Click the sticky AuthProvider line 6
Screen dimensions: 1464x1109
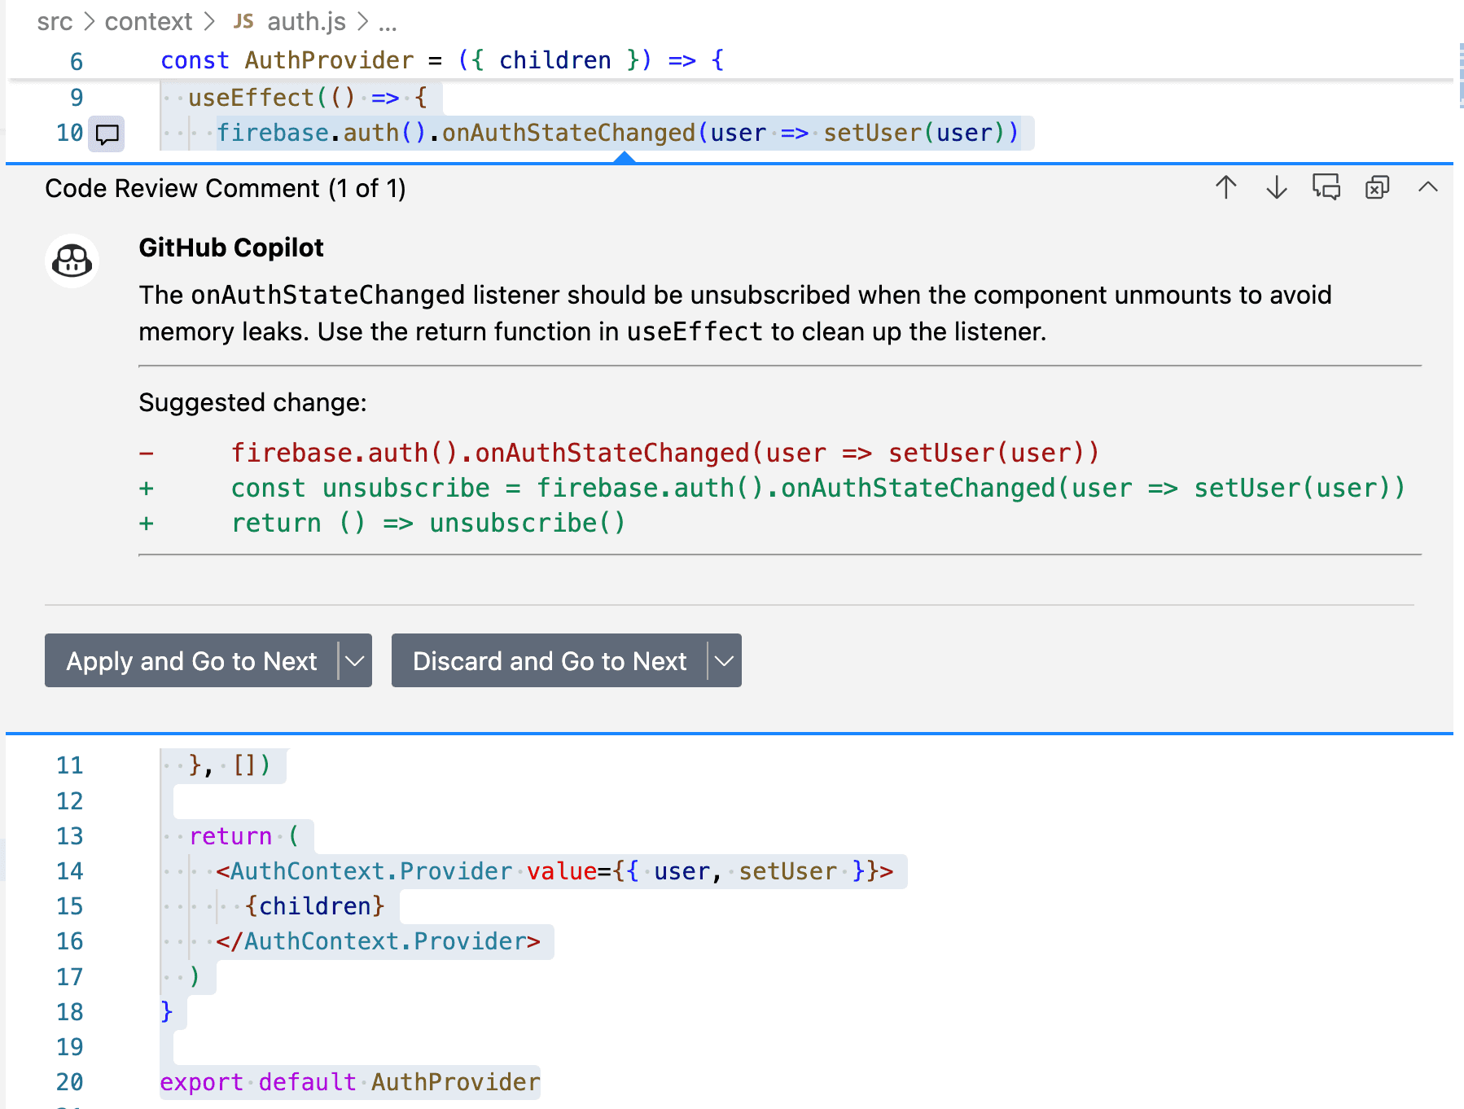point(442,60)
